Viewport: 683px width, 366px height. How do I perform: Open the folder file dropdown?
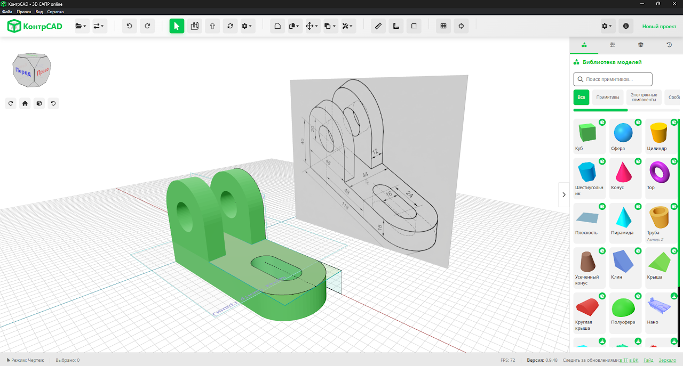81,26
